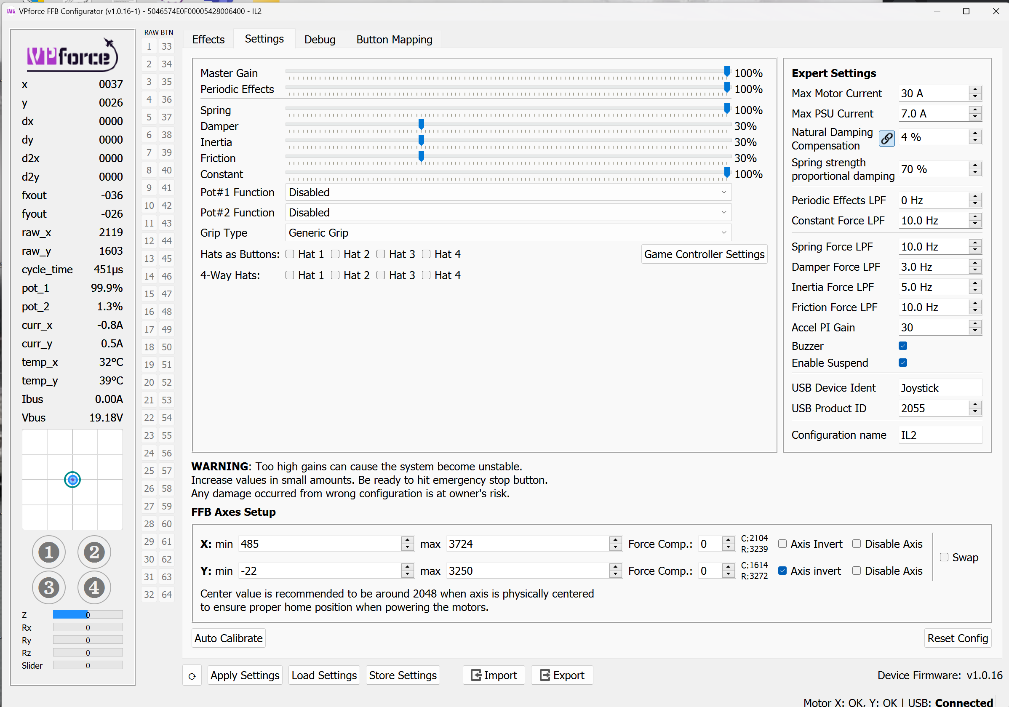Uncheck Y Axis invert checkbox

point(782,570)
